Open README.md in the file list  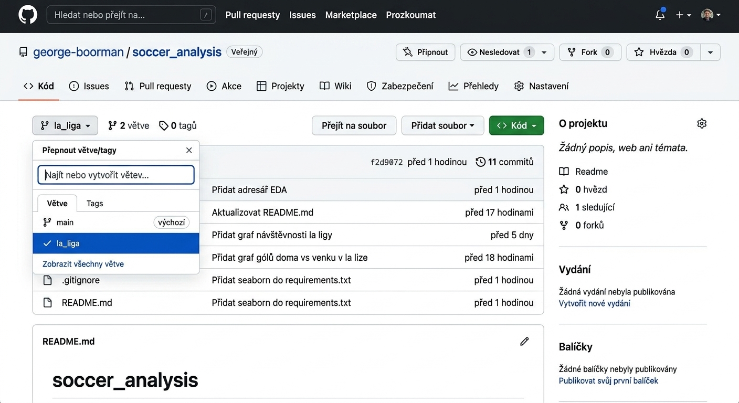point(87,303)
